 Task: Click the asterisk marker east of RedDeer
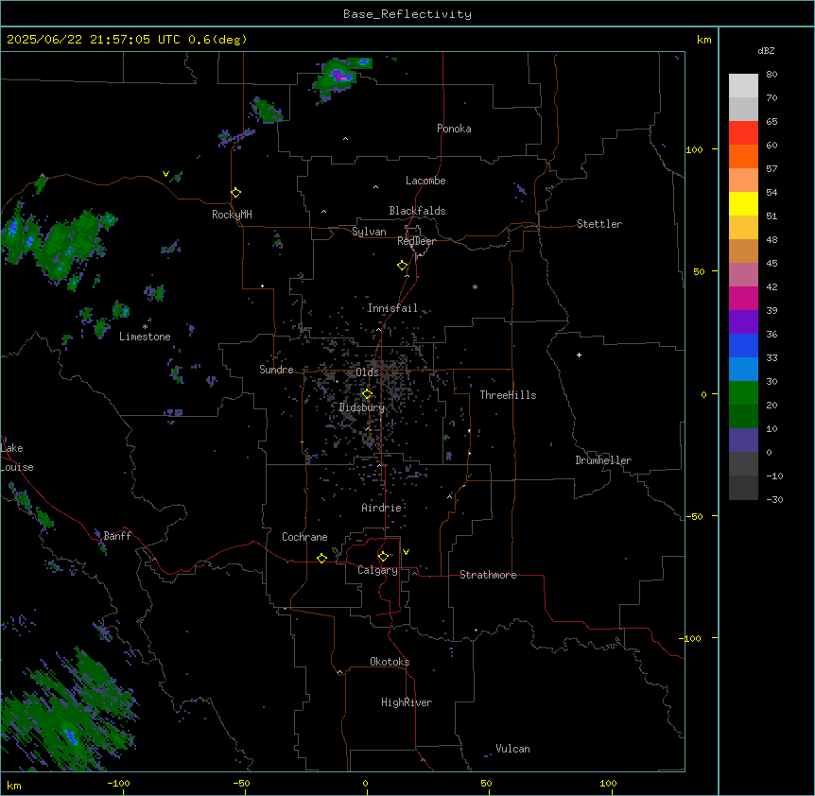click(x=475, y=286)
